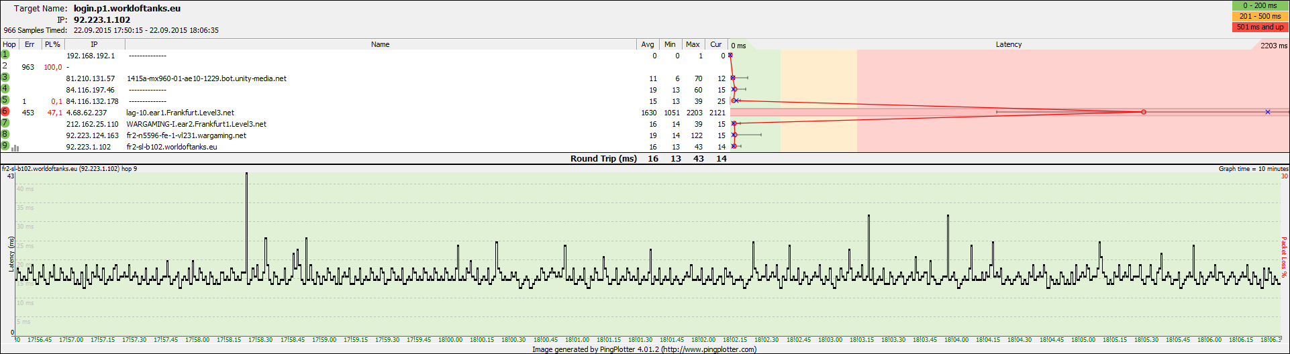Click the green 0 - 200 ms legend swatch
The image size is (1290, 354).
(1260, 5)
